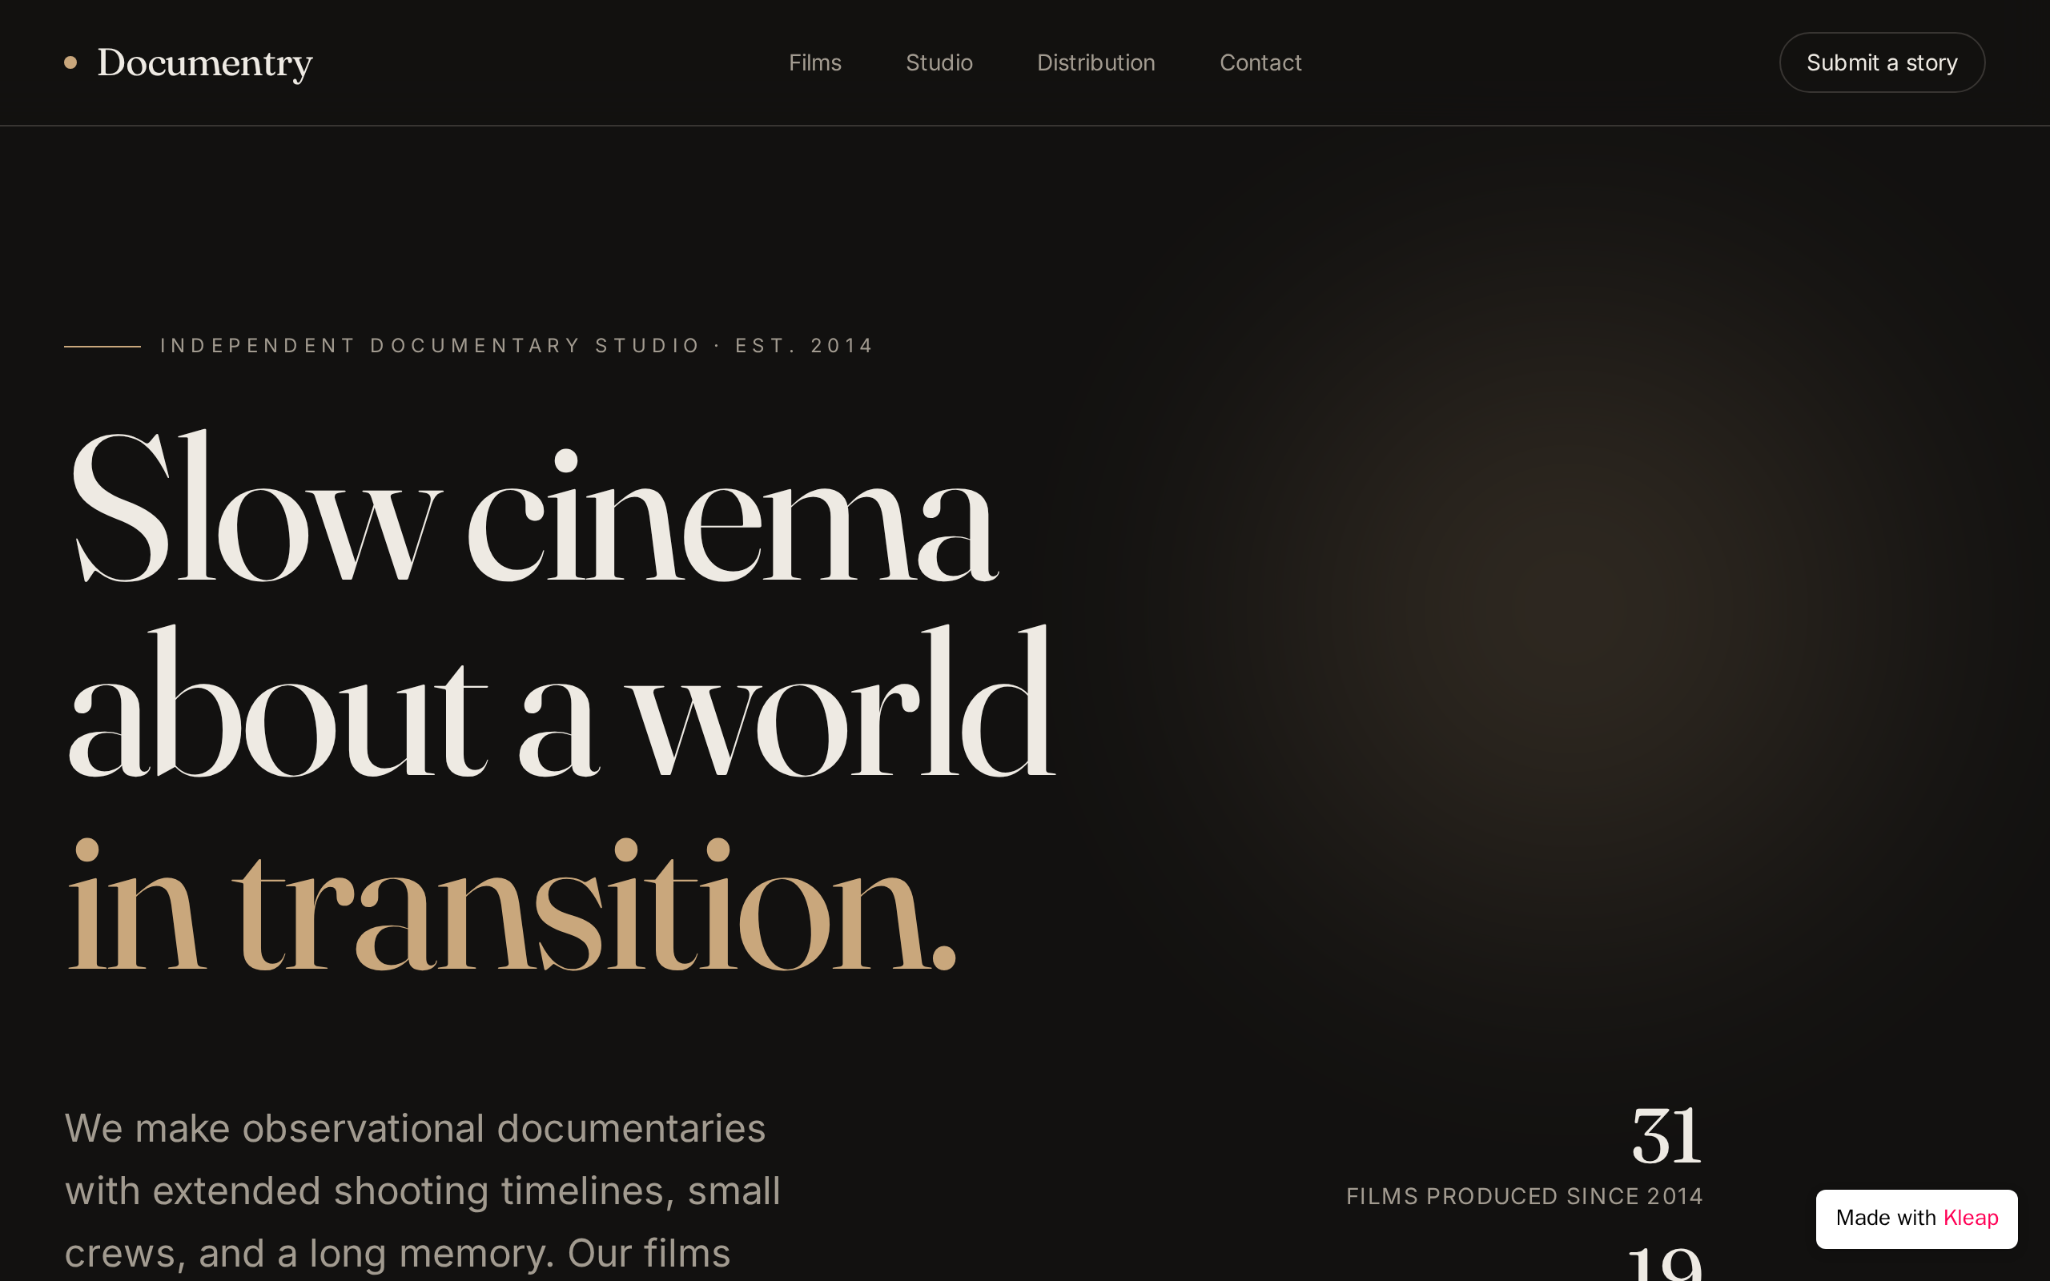Open the Distribution nav link
The image size is (2050, 1281).
(x=1095, y=62)
